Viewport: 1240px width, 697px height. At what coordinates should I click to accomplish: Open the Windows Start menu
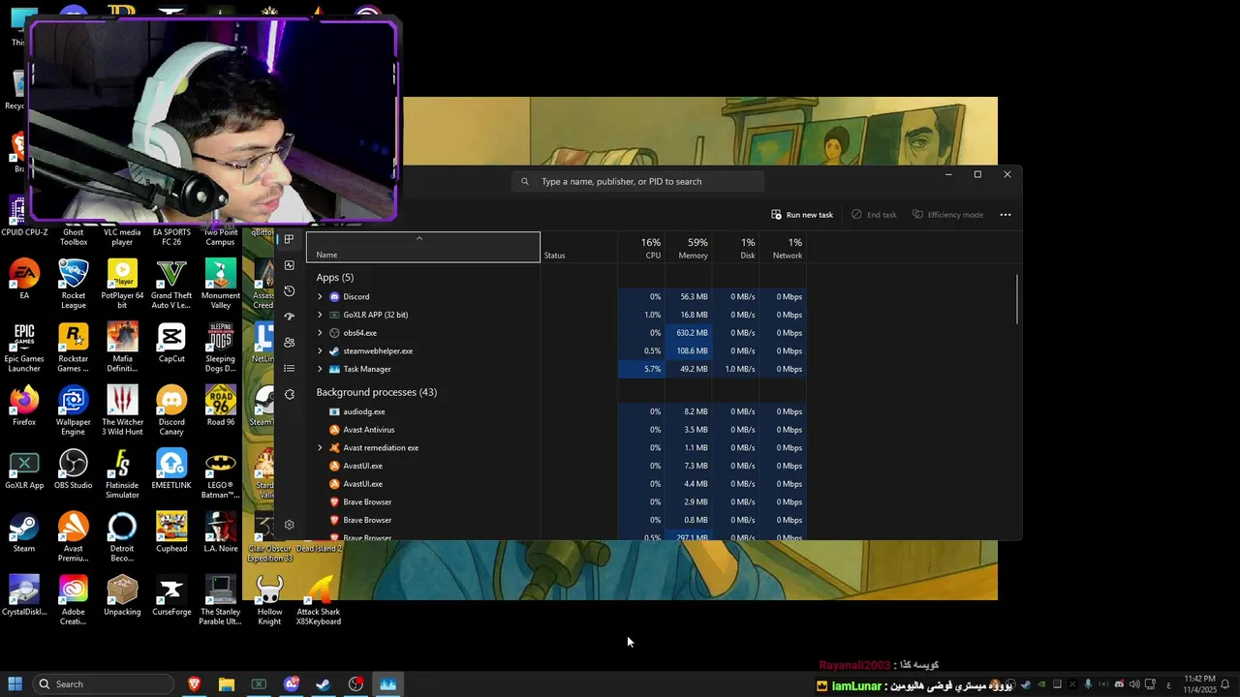coord(15,684)
